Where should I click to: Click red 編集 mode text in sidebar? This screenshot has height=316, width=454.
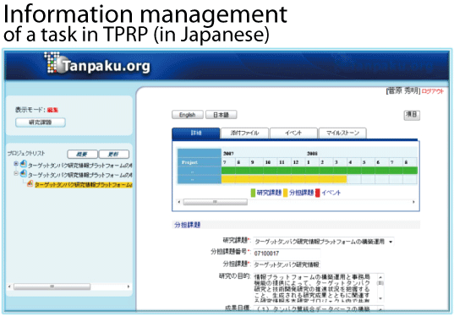click(52, 110)
